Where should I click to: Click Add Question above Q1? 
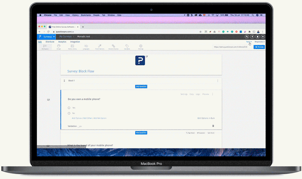pyautogui.click(x=141, y=86)
